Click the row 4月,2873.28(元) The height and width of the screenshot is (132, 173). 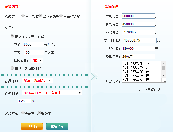137,76
